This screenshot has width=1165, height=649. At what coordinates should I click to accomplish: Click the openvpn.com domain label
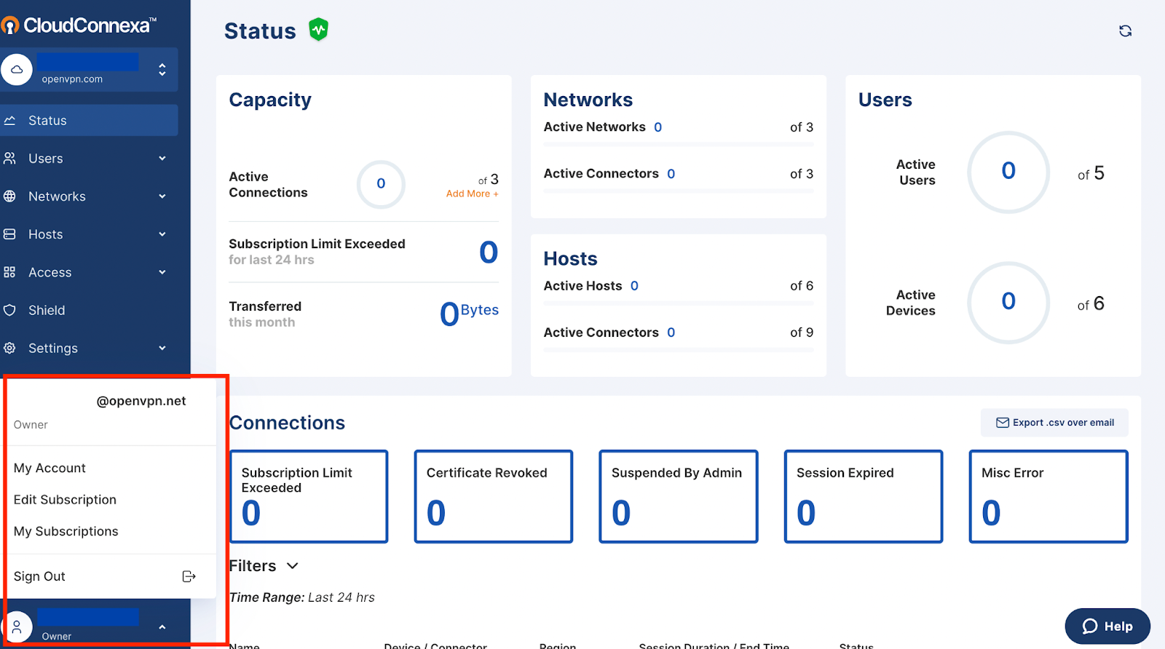click(72, 79)
